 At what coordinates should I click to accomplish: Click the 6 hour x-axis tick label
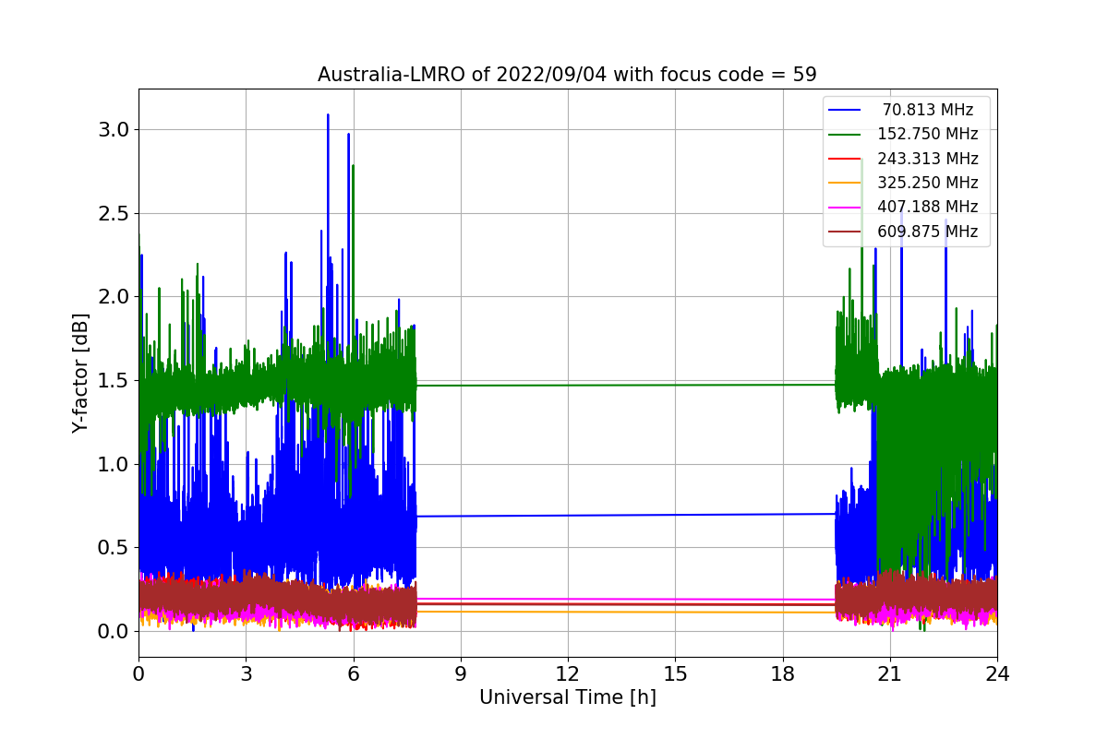click(x=353, y=673)
